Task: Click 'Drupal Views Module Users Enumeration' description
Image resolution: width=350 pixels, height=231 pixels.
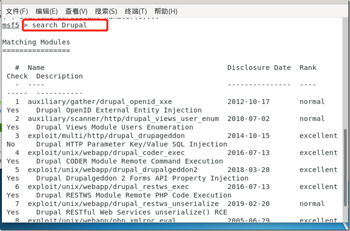Action: pos(115,127)
